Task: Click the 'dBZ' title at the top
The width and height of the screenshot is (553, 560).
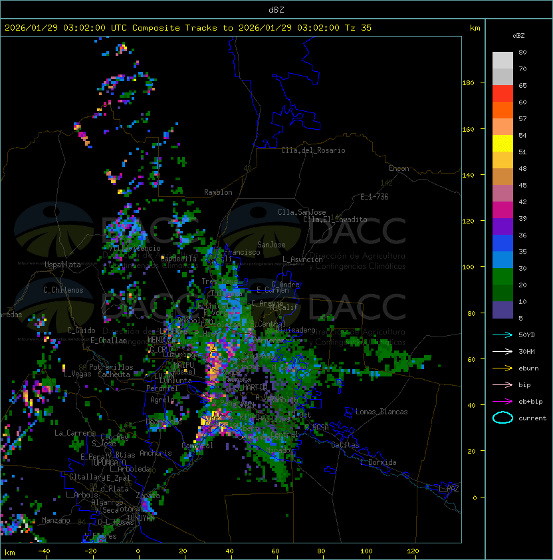Action: pyautogui.click(x=276, y=10)
